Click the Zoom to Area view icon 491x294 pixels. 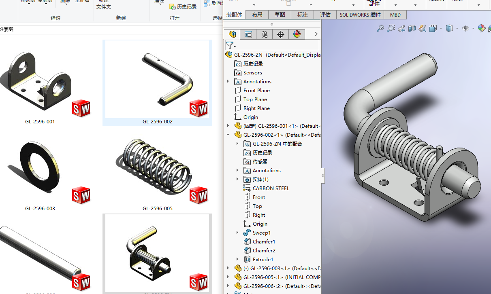point(391,28)
